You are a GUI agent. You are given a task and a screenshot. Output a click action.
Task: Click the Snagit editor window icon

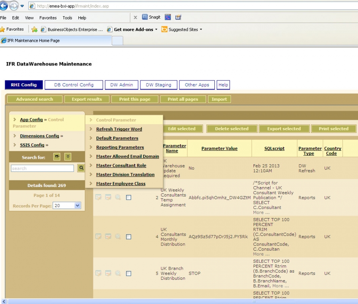pos(178,17)
